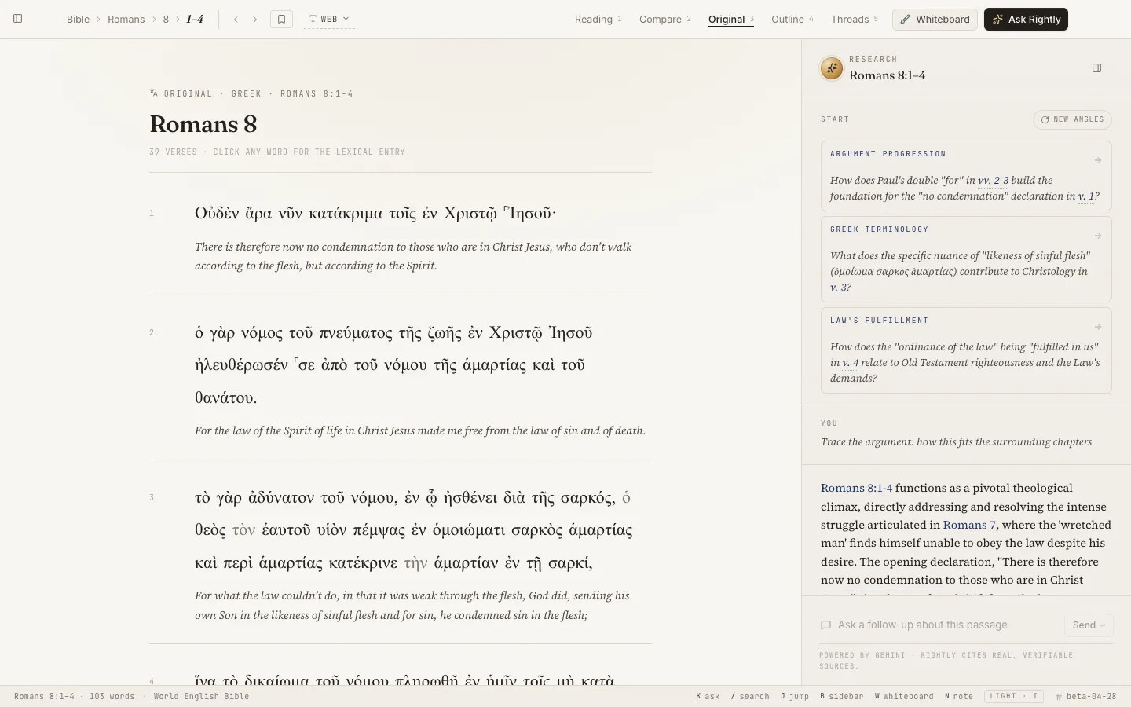
Task: Click the Romans breadcrumb
Action: coord(126,19)
